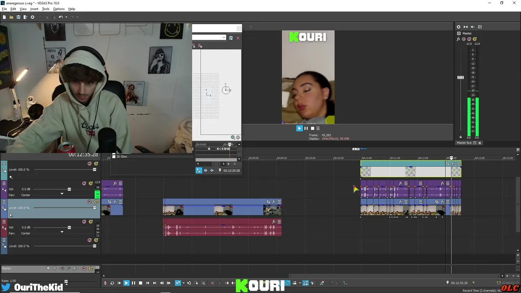The width and height of the screenshot is (521, 293).
Task: Click Go to Start in transport bar
Action: (147, 283)
